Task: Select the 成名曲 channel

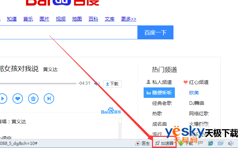Action: pyautogui.click(x=160, y=124)
